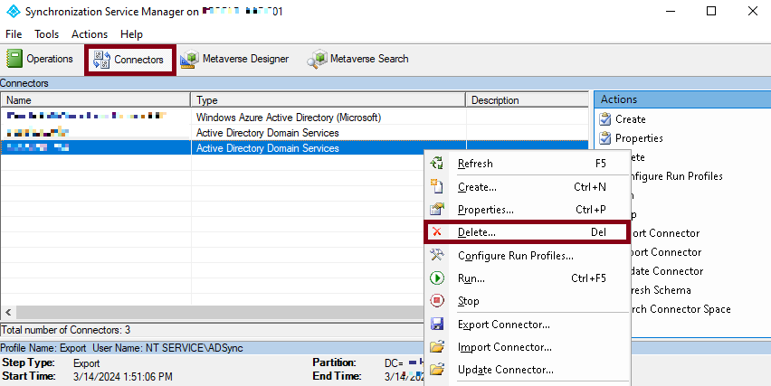
Task: Click the Create clipboard icon in Actions pane
Action: coord(605,118)
